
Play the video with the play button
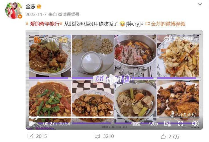pyautogui.click(x=32, y=124)
